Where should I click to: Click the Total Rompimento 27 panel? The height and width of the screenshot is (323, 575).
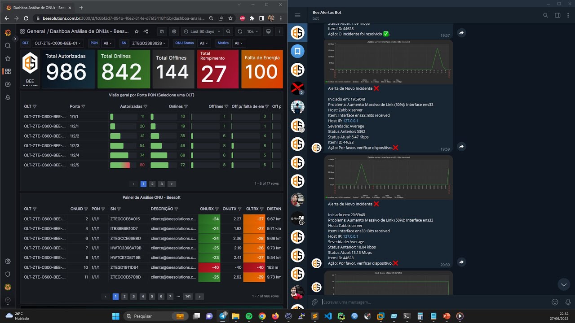click(217, 69)
